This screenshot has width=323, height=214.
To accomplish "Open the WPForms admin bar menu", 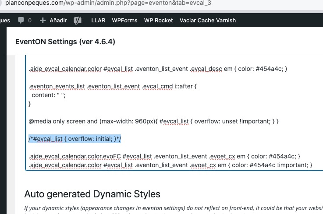I will 124,21.
